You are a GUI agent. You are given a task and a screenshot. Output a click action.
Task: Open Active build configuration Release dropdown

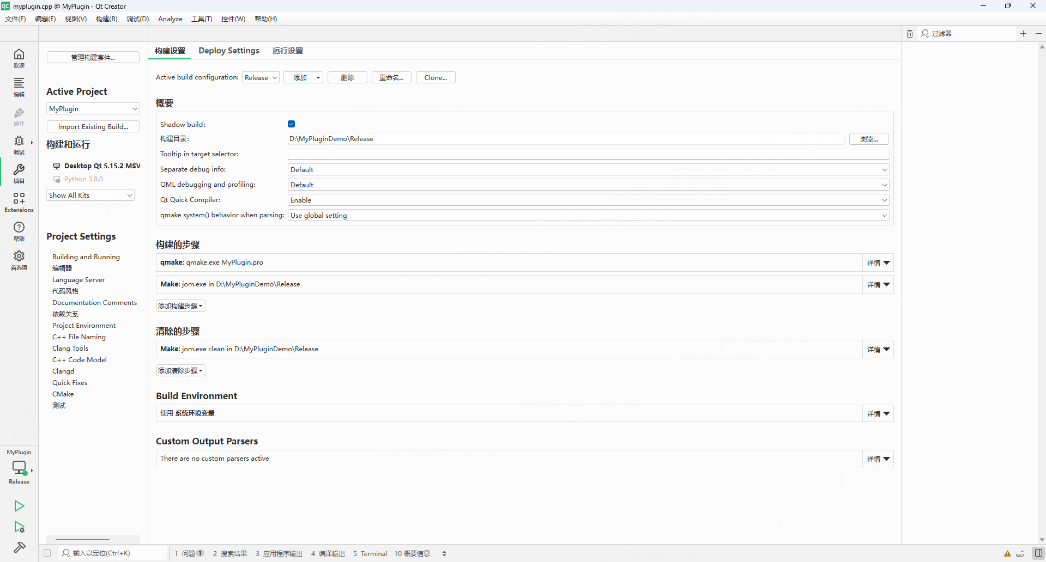click(261, 78)
